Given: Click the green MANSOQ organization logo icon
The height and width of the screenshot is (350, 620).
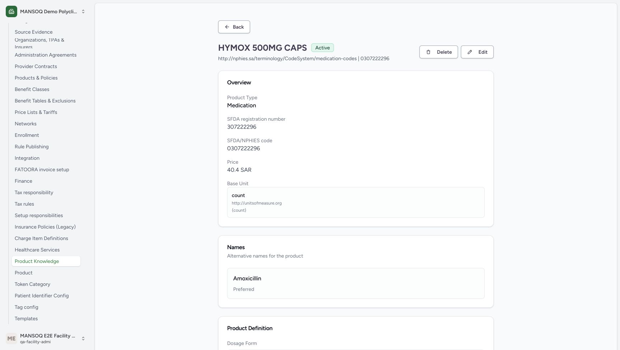Looking at the screenshot, I should (11, 11).
